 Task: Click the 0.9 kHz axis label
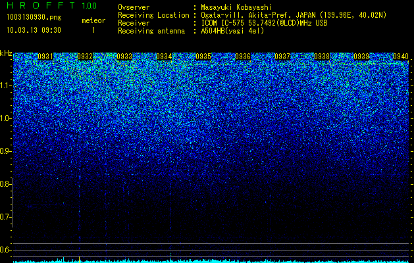click(5, 151)
